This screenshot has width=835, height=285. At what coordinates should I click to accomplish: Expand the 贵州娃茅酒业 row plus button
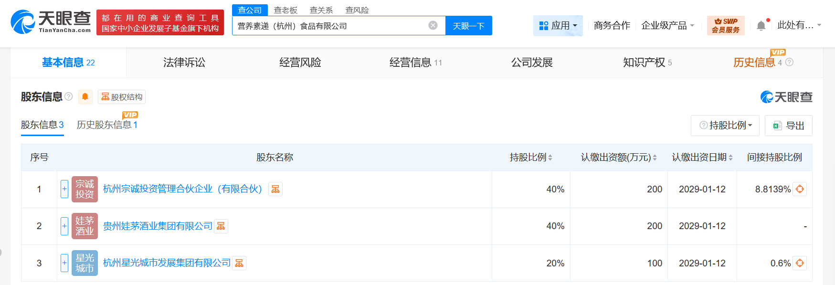click(x=64, y=226)
